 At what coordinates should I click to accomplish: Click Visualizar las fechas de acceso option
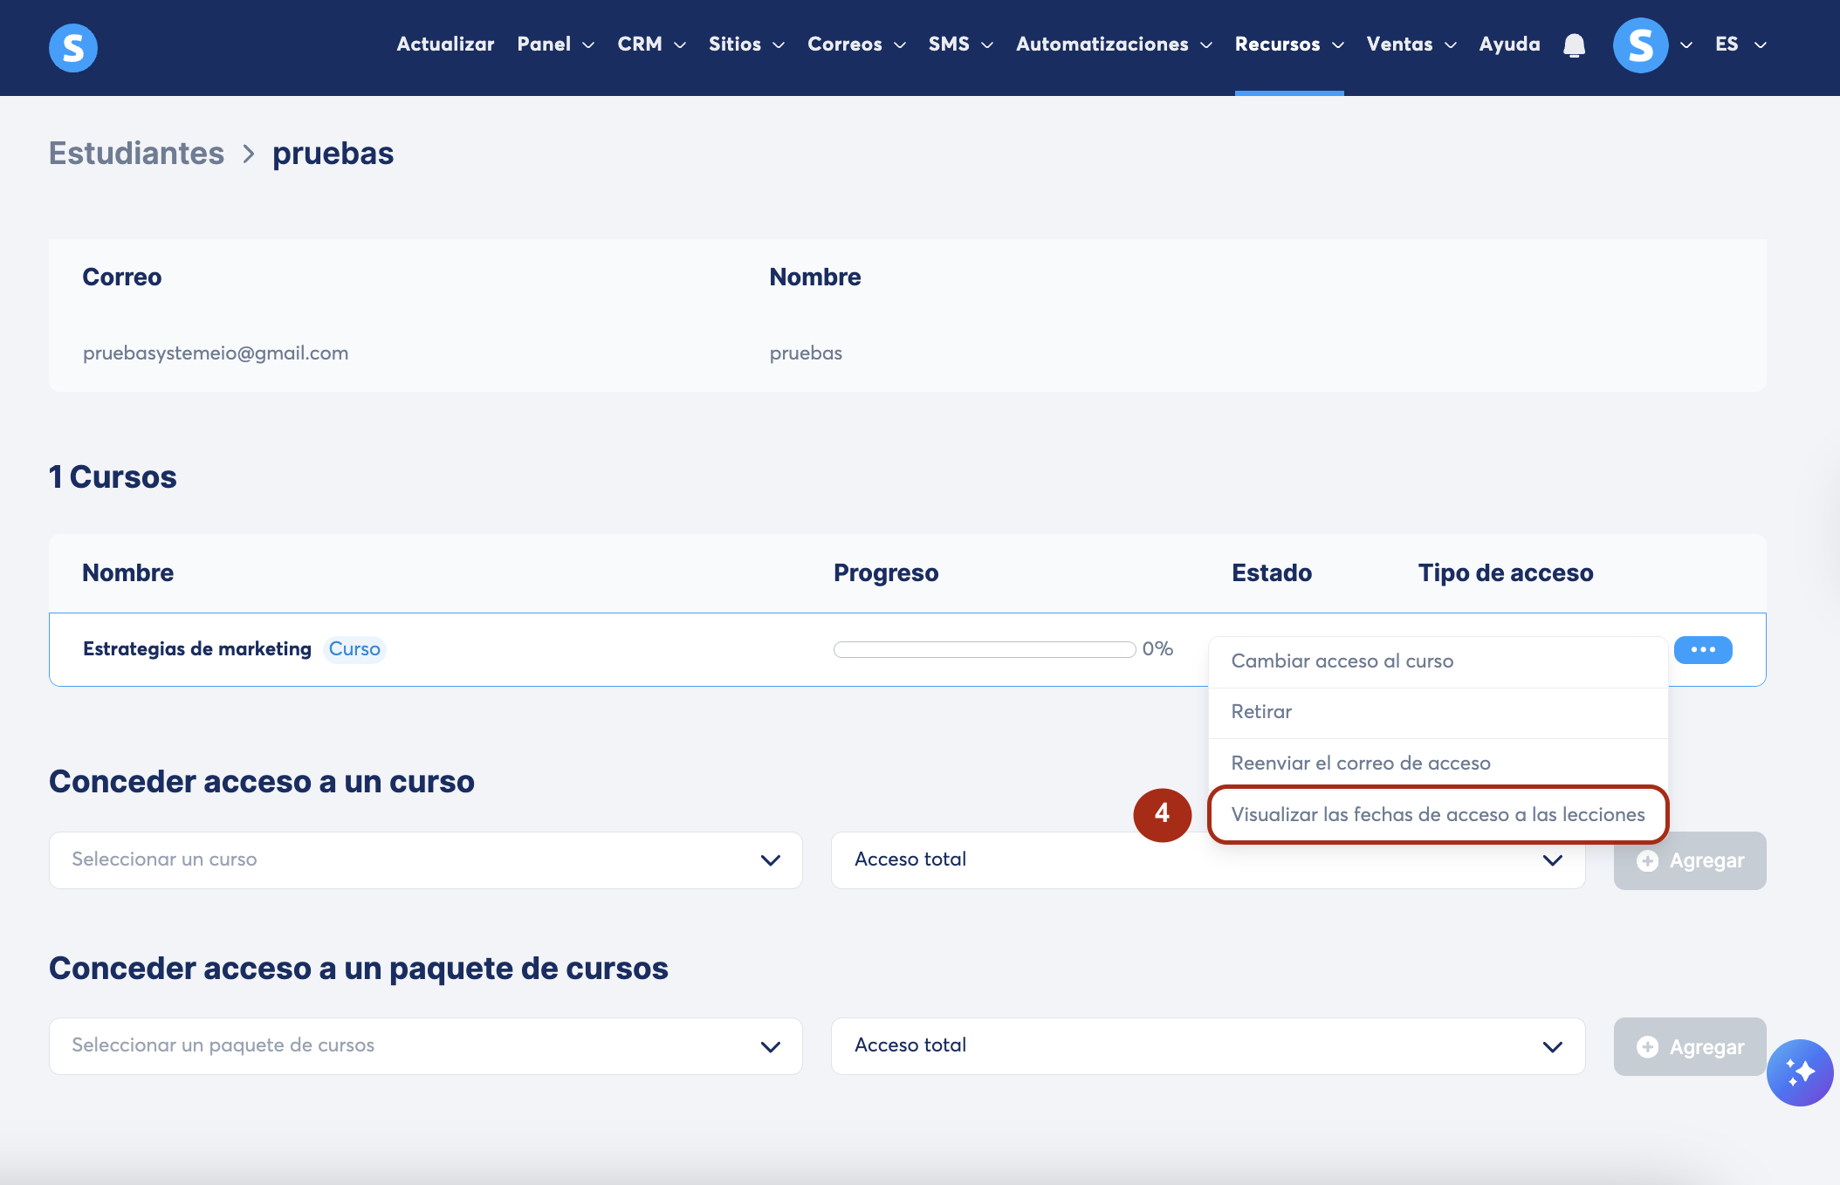1438,815
